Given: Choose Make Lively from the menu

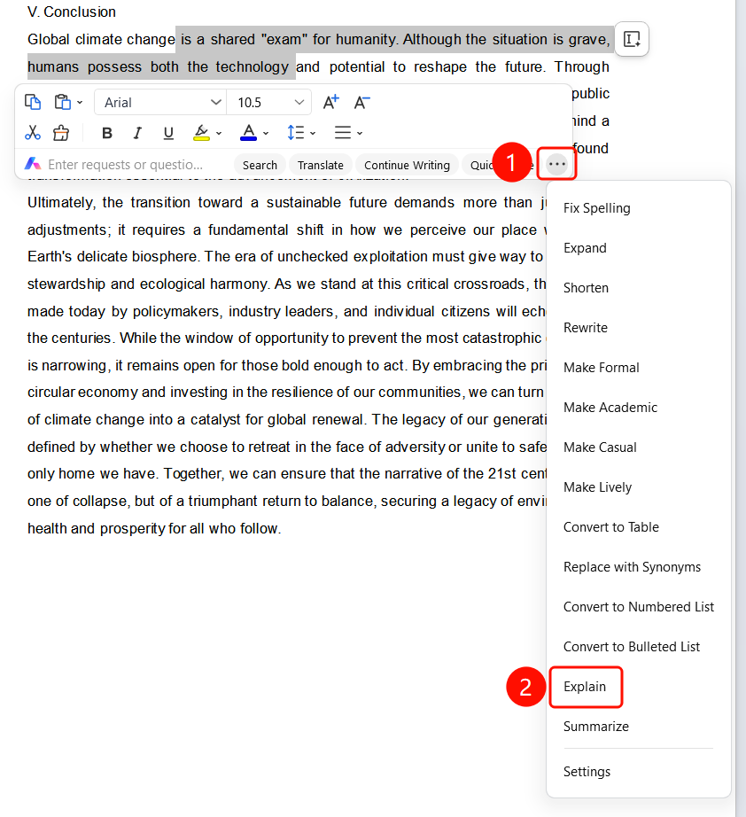Looking at the screenshot, I should click(x=597, y=487).
